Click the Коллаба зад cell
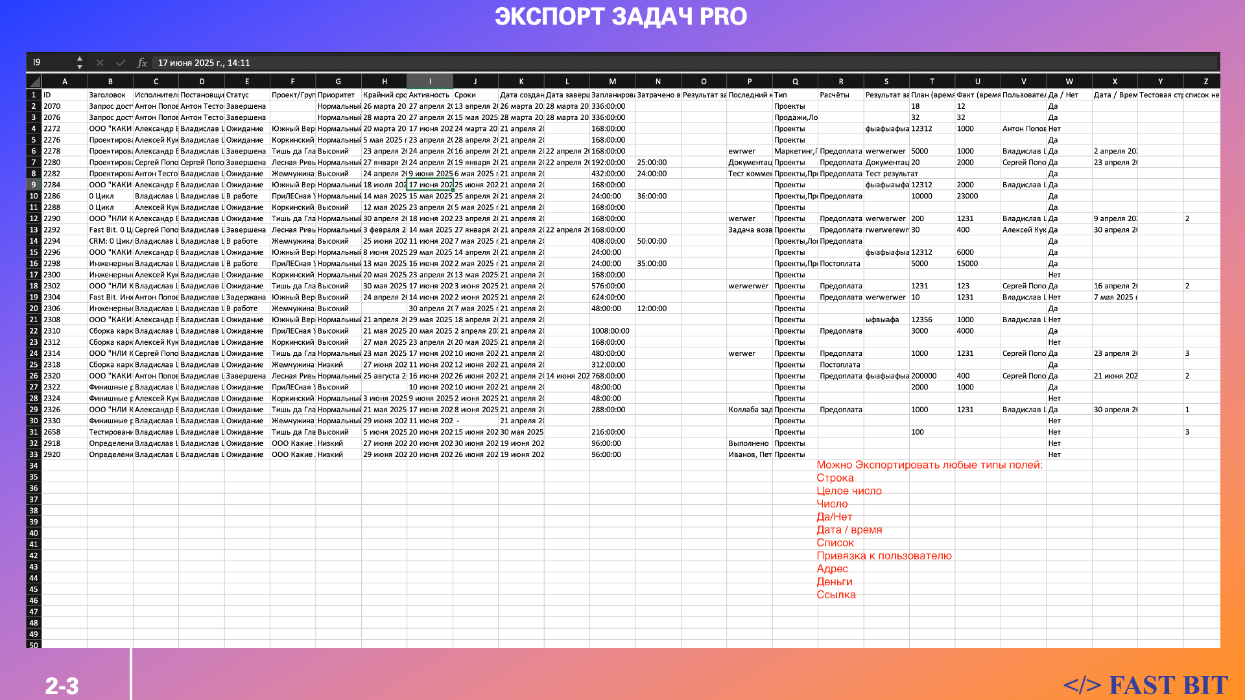The width and height of the screenshot is (1245, 700). tap(750, 410)
